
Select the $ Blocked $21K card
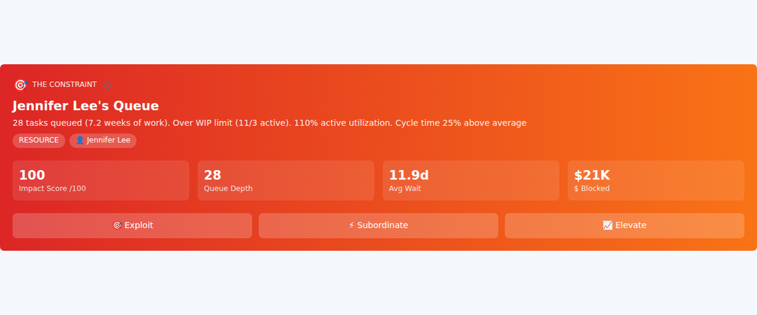pos(656,181)
